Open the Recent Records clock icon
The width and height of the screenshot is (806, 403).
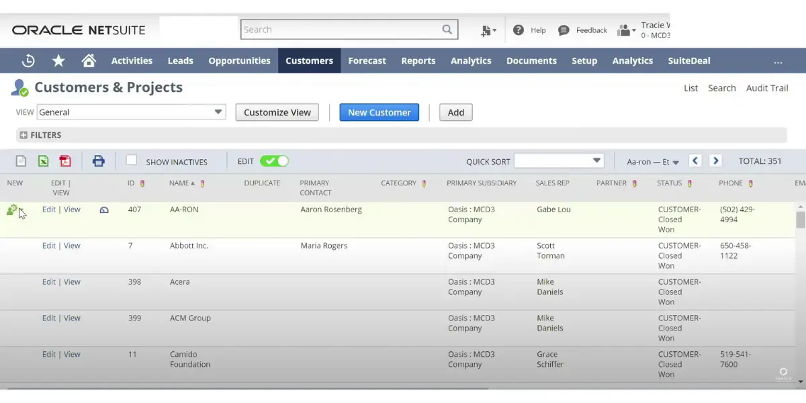point(28,60)
